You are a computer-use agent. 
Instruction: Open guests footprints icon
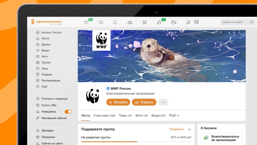144,22
